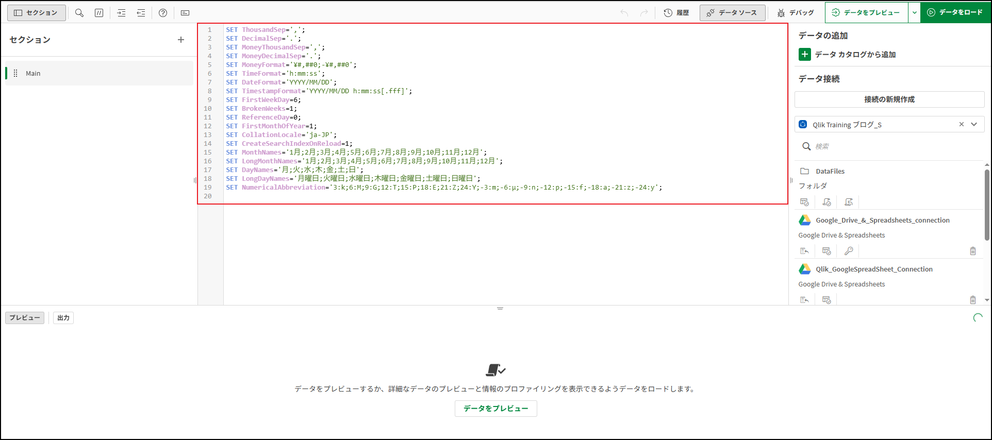Toggle comment on selected script lines

coord(99,13)
